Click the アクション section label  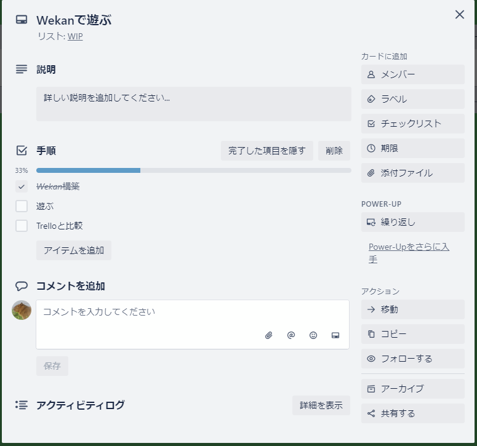click(380, 291)
